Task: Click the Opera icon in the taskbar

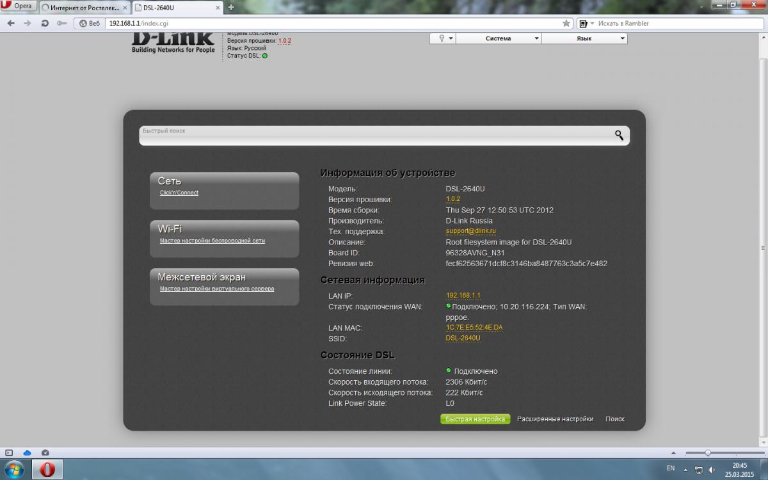Action: [47, 469]
